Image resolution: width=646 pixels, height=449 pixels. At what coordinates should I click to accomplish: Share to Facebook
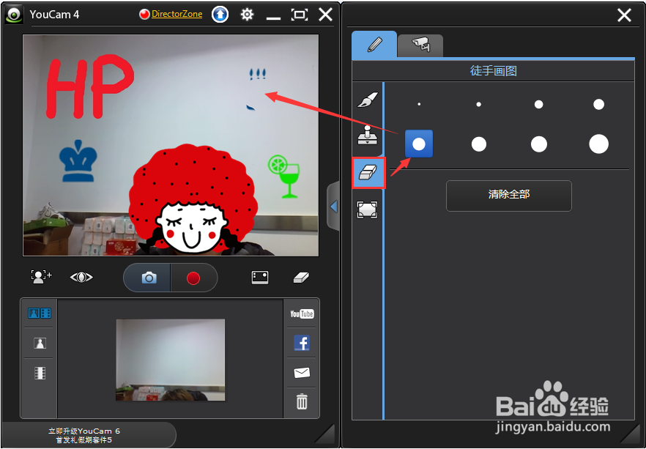pyautogui.click(x=302, y=343)
